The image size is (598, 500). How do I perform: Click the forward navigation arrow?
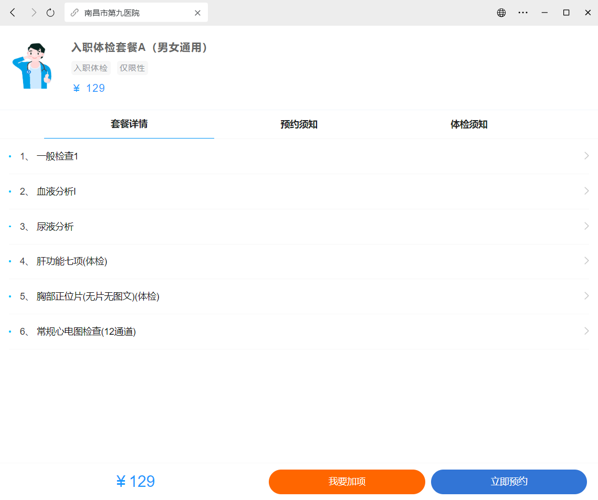pyautogui.click(x=34, y=13)
